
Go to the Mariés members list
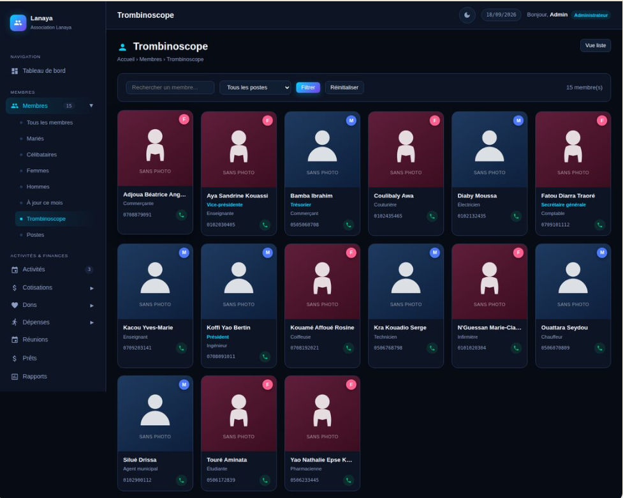[35, 139]
